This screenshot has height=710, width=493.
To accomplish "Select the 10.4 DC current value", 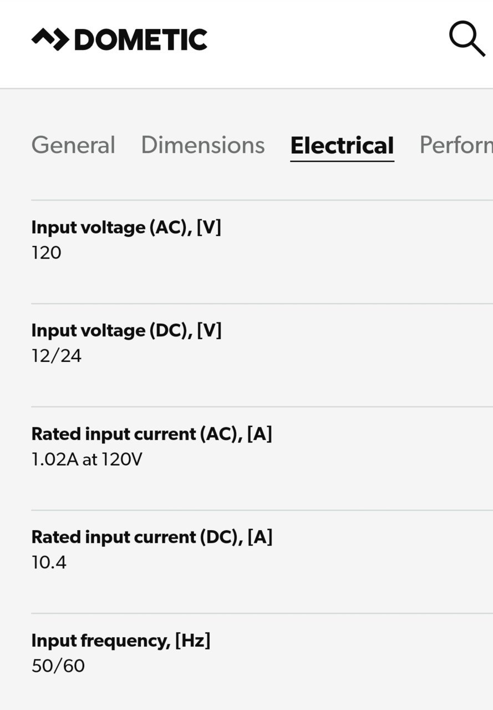I will click(49, 562).
